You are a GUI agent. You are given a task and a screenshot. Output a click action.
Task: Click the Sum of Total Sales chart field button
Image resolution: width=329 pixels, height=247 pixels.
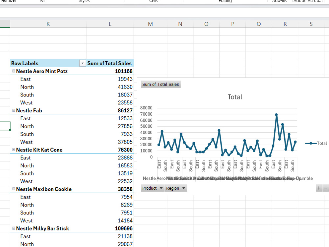click(x=161, y=84)
